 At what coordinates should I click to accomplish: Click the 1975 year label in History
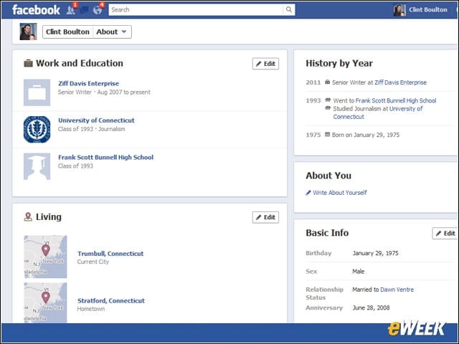[313, 135]
